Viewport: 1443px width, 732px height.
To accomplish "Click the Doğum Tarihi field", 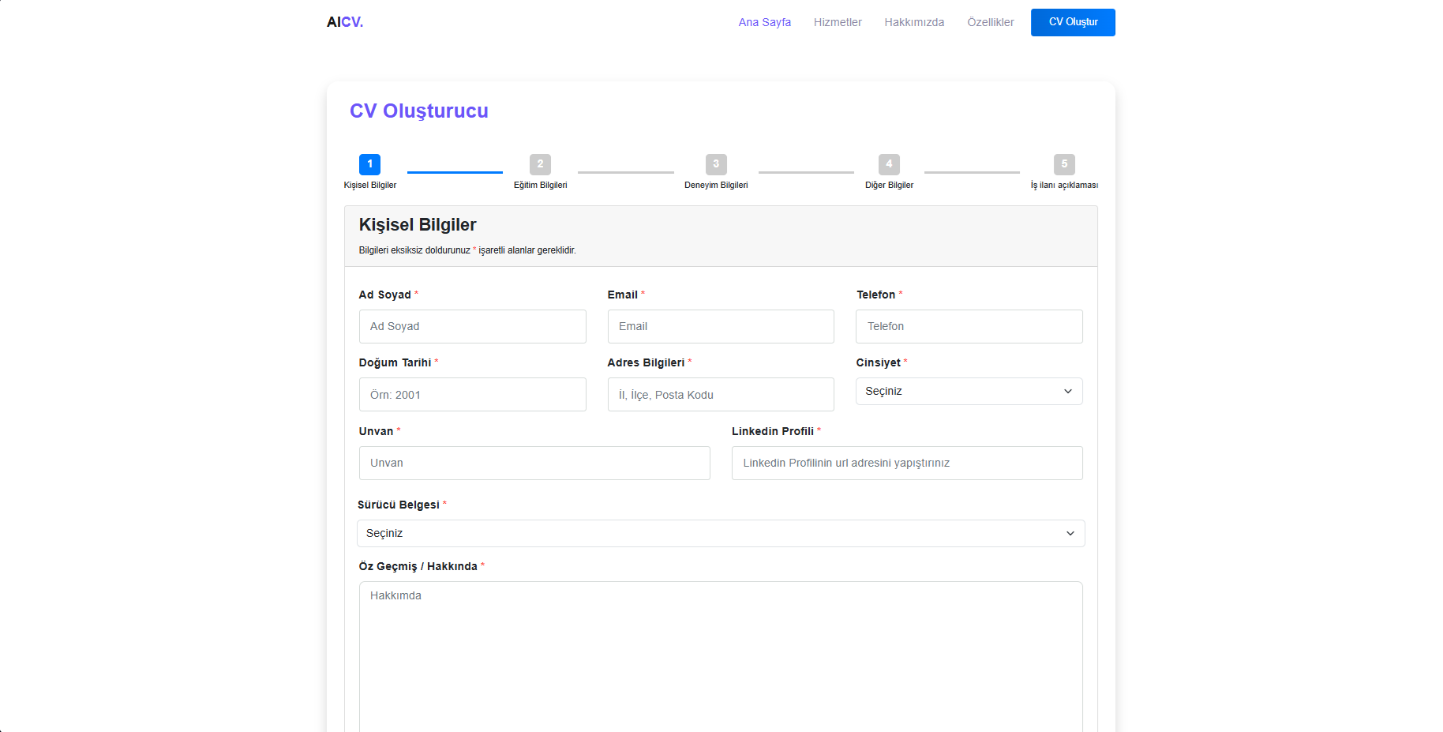I will [x=472, y=395].
